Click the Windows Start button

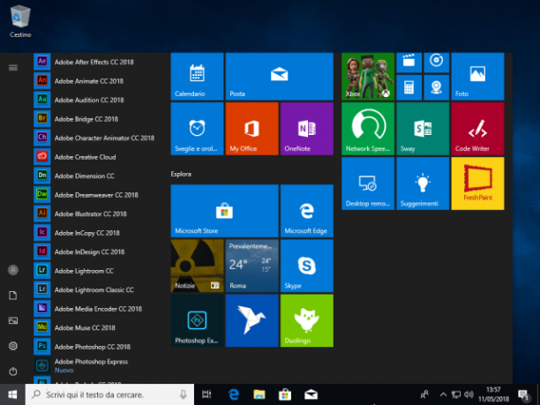[12, 394]
